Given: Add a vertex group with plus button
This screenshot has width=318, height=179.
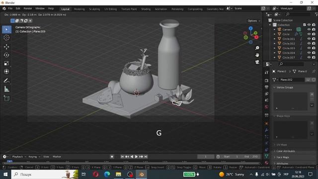Looking at the screenshot, I should pos(312,94).
